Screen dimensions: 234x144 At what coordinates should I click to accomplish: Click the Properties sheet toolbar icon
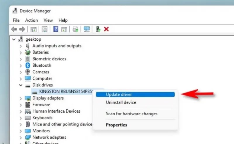tap(44, 29)
